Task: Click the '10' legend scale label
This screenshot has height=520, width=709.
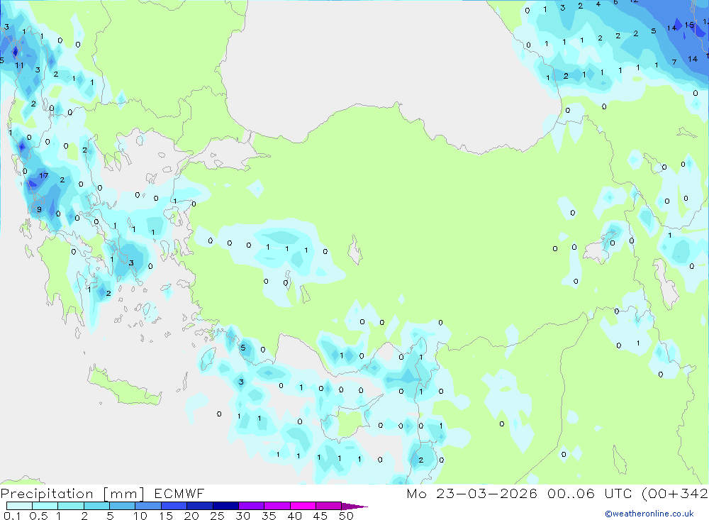Action: point(140,516)
